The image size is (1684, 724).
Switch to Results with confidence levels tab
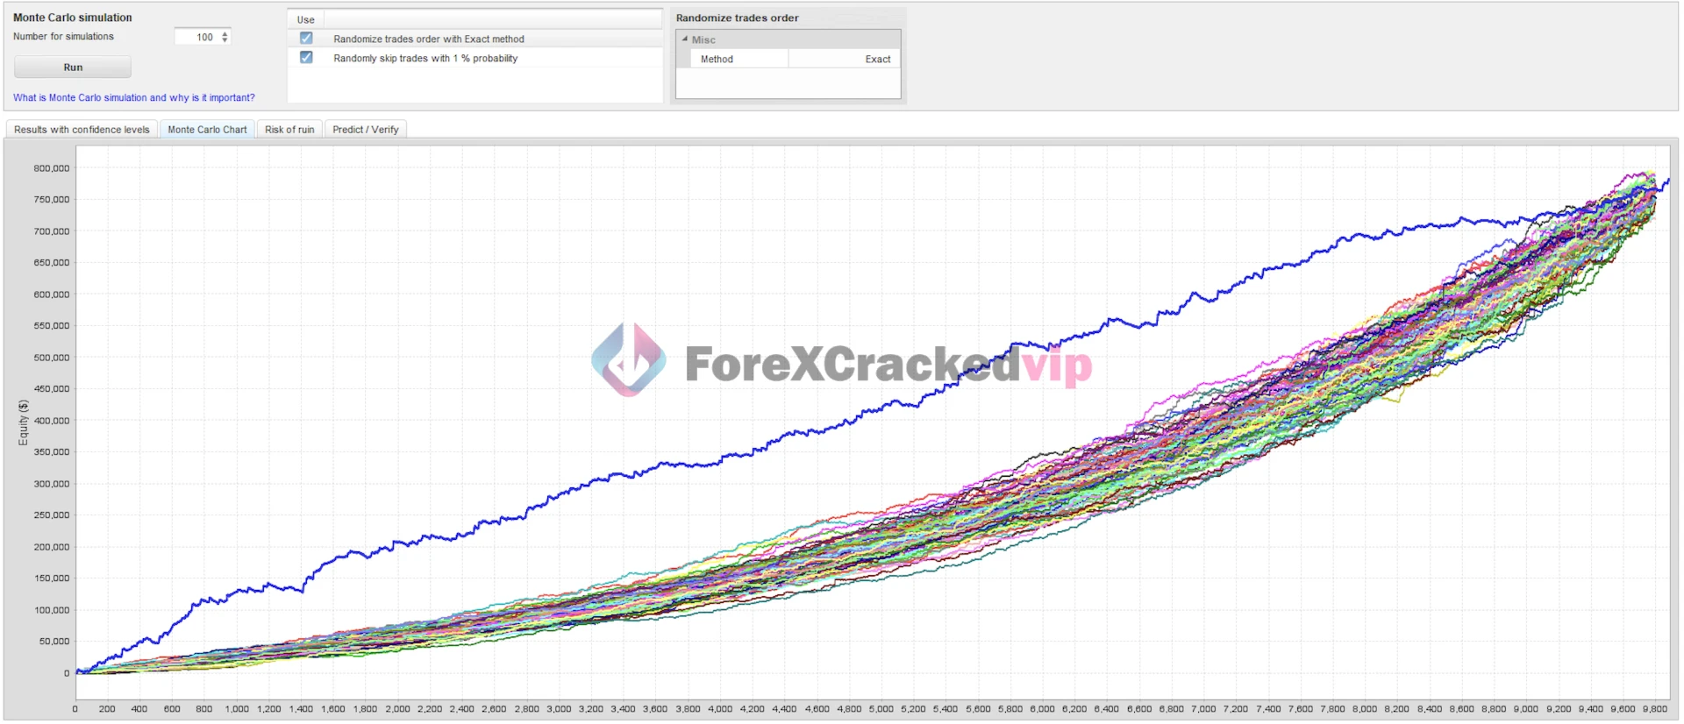pos(82,130)
